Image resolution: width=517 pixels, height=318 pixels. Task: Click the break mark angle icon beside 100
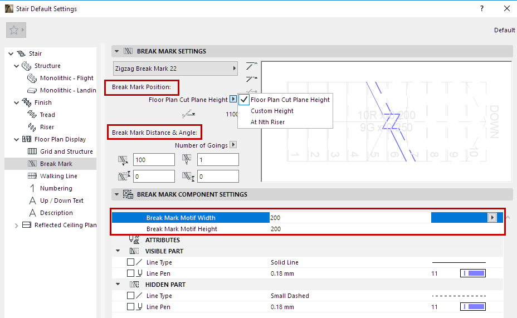pos(123,160)
